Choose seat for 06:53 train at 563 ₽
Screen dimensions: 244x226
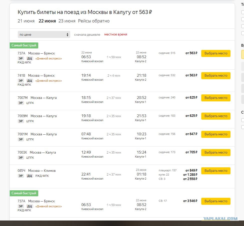click(216, 53)
